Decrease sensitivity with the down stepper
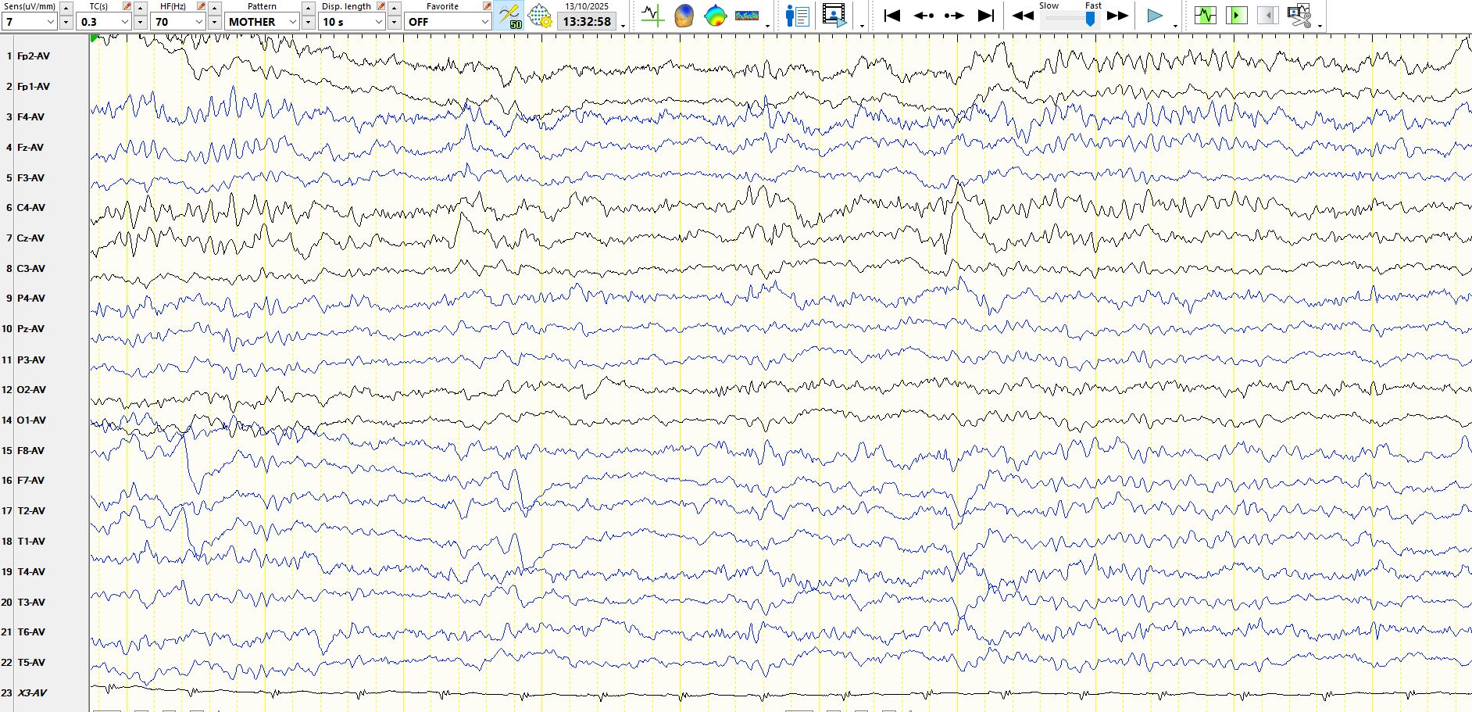 [x=66, y=23]
